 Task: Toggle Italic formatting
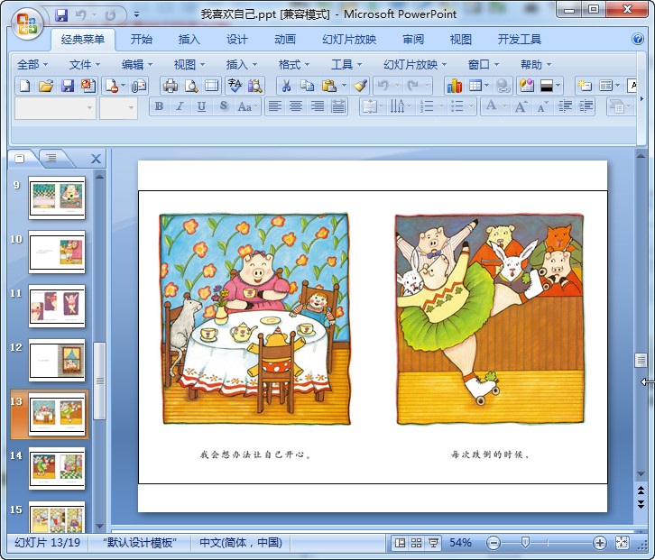click(180, 107)
